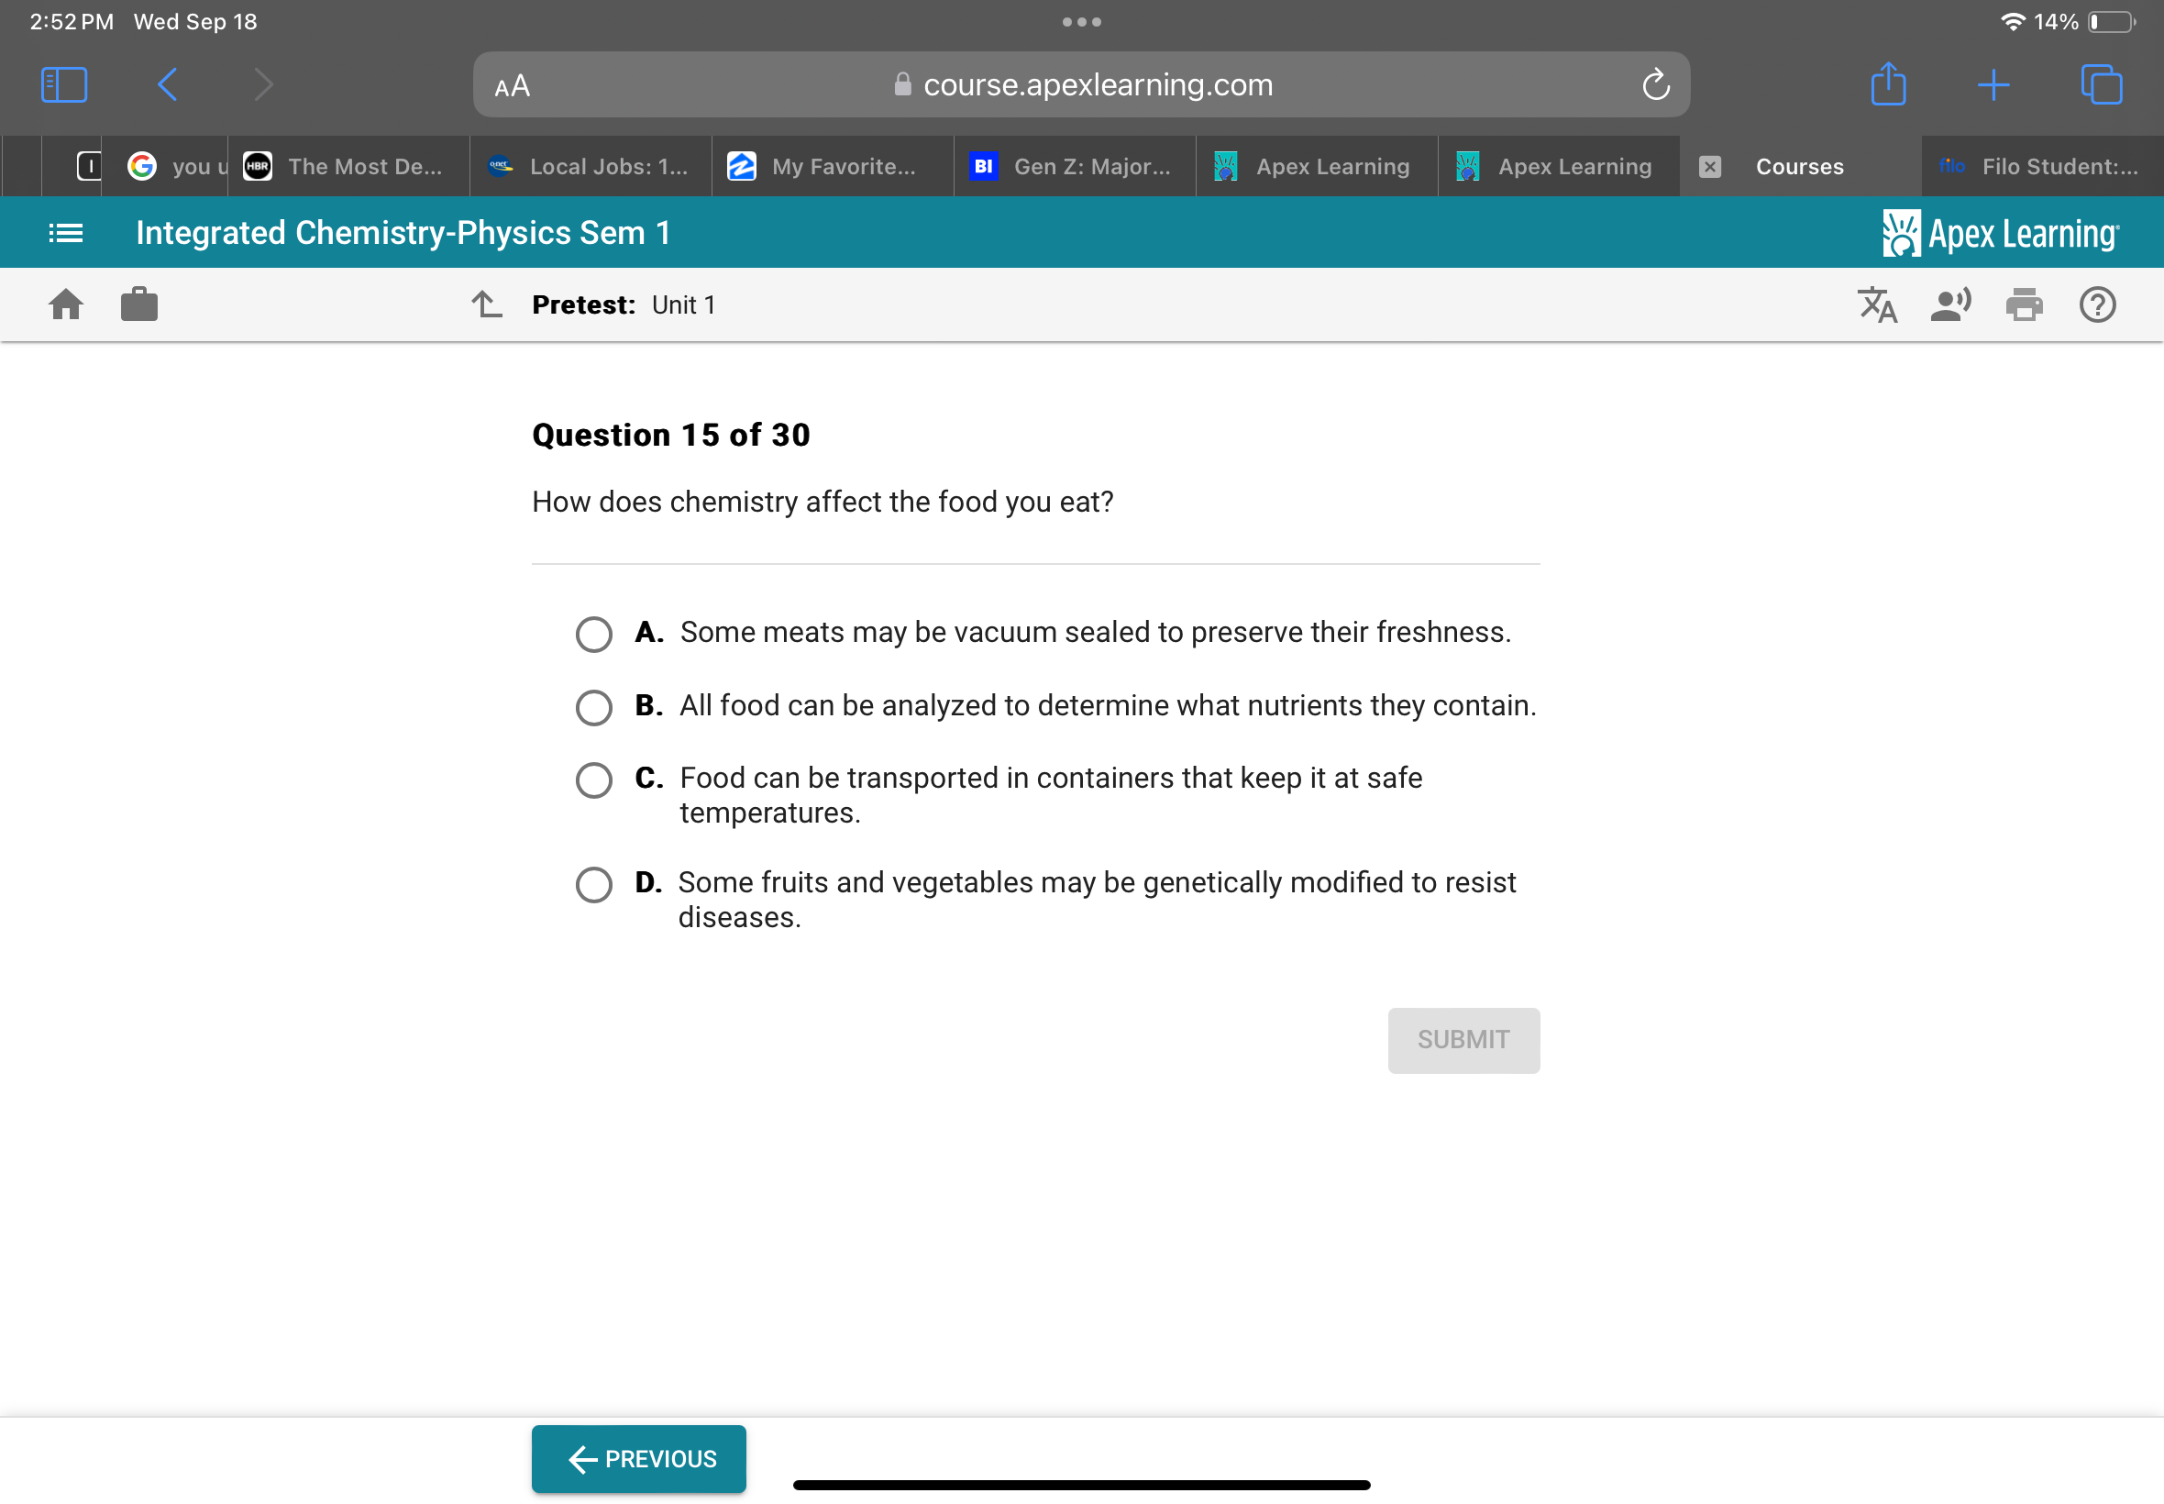Click the SUBMIT answer button
Screen dimensions: 2164x1504
pos(1460,1039)
